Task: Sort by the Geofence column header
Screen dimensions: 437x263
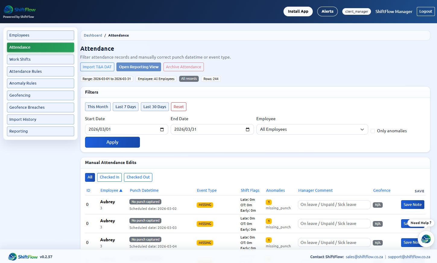Action: 382,191
